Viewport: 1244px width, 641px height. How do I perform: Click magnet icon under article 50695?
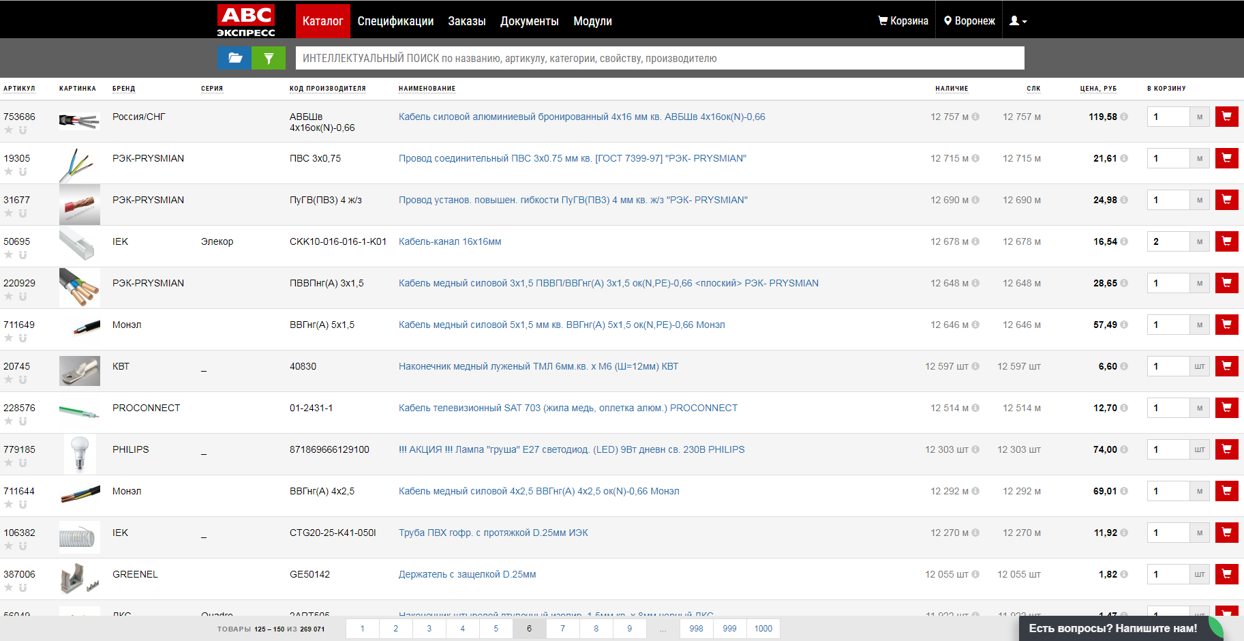click(x=22, y=255)
